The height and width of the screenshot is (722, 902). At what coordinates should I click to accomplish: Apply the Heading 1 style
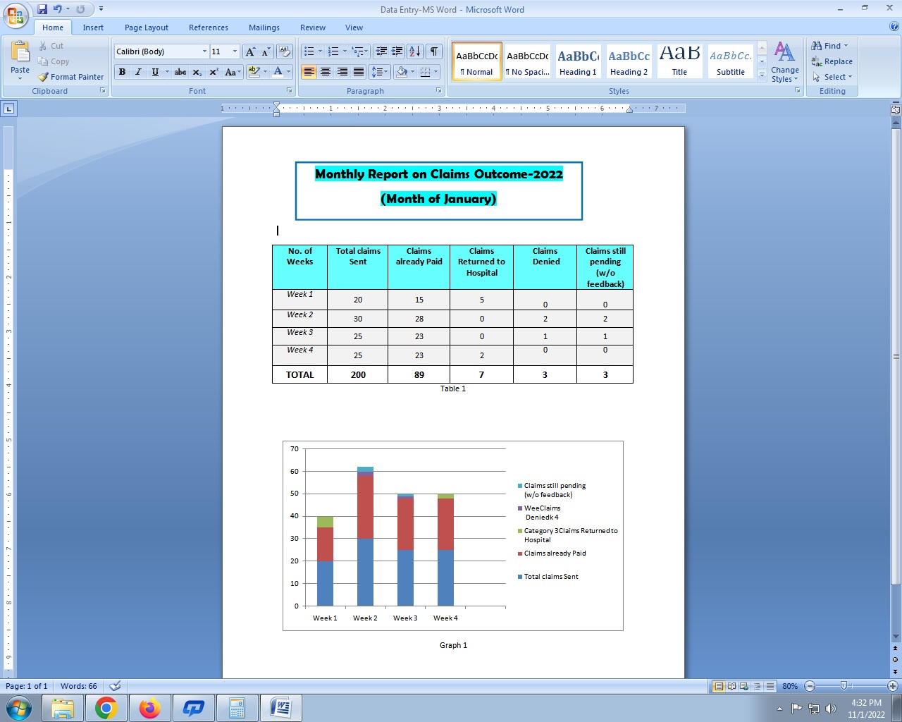point(578,61)
